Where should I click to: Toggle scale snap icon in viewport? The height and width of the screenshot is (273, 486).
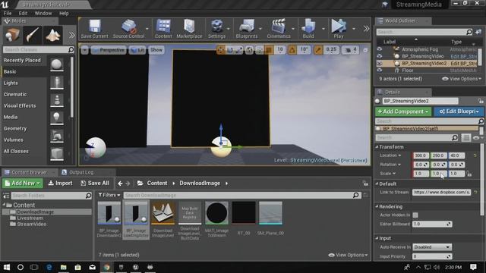318,50
